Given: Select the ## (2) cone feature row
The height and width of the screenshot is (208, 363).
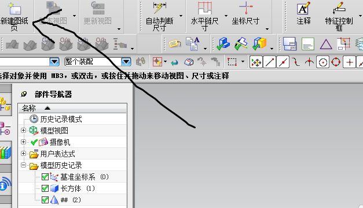Looking at the screenshot, I should (72, 200).
